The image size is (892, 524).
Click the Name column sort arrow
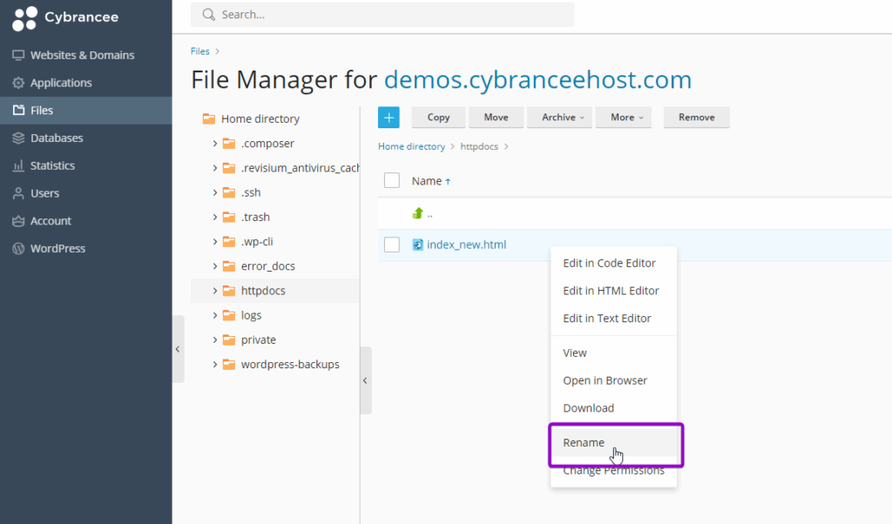click(x=448, y=181)
